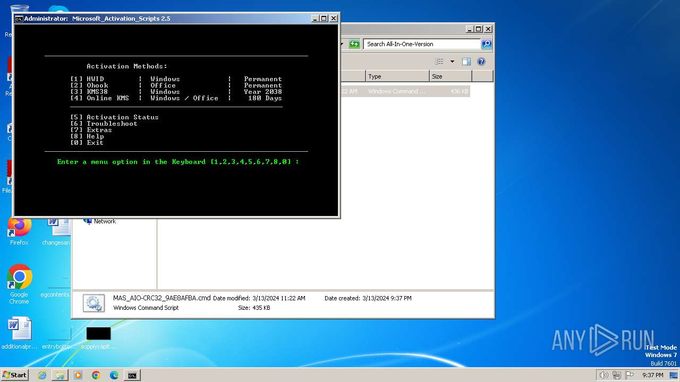680x382 pixels.
Task: Open the Firefox desktop shortcut
Action: 19,231
